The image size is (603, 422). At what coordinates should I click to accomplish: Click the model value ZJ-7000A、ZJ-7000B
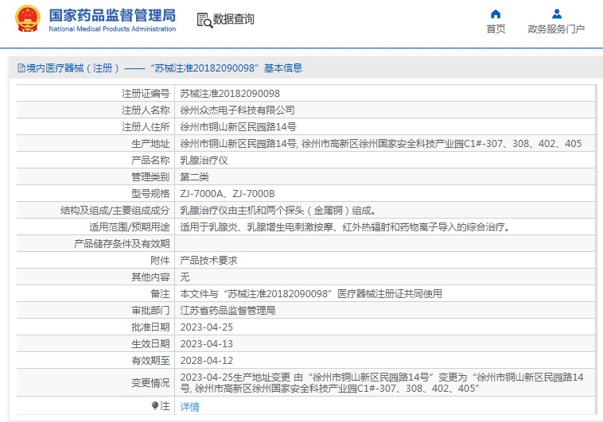click(228, 194)
